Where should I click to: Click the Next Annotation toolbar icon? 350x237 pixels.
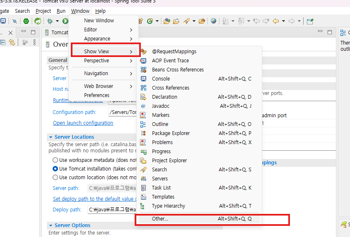click(225, 21)
